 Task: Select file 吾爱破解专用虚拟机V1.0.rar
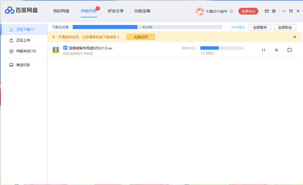tap(90, 48)
